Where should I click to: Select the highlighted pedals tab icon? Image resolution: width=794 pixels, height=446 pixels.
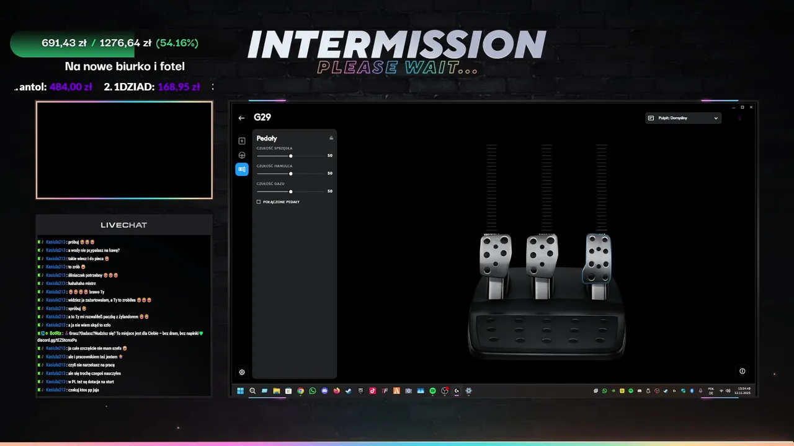(x=242, y=169)
